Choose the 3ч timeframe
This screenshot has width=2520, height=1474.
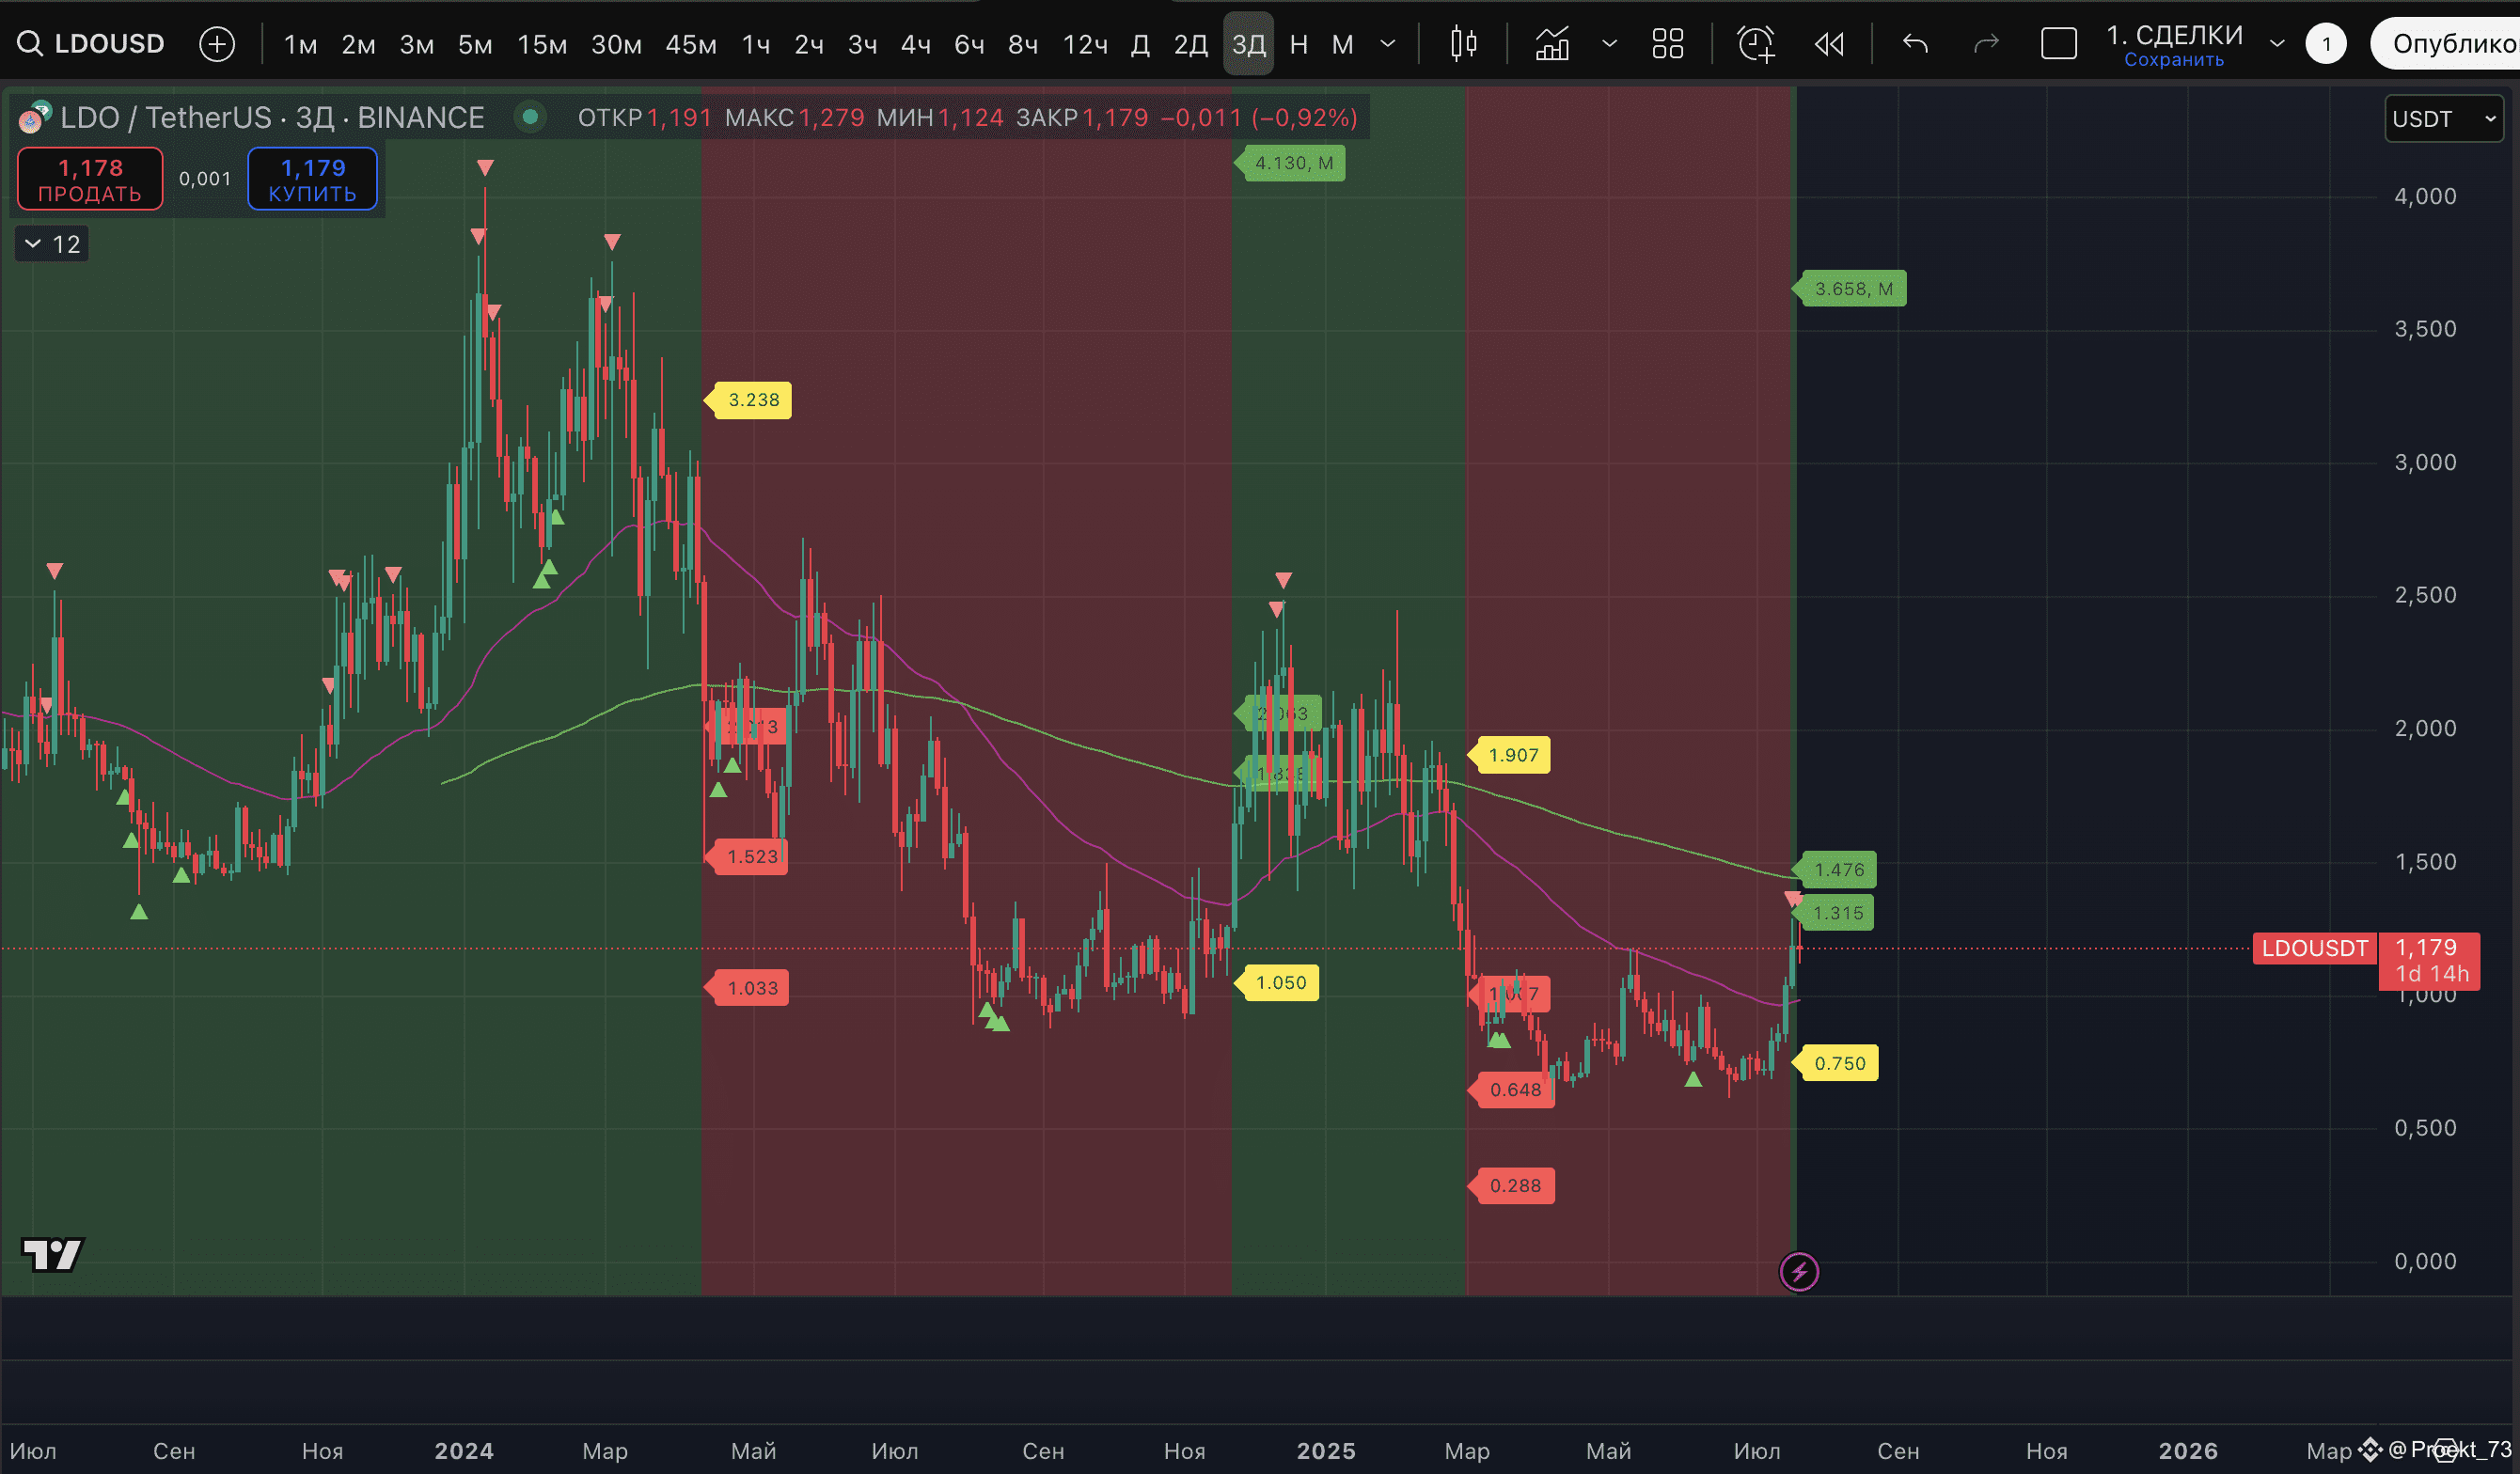862,45
